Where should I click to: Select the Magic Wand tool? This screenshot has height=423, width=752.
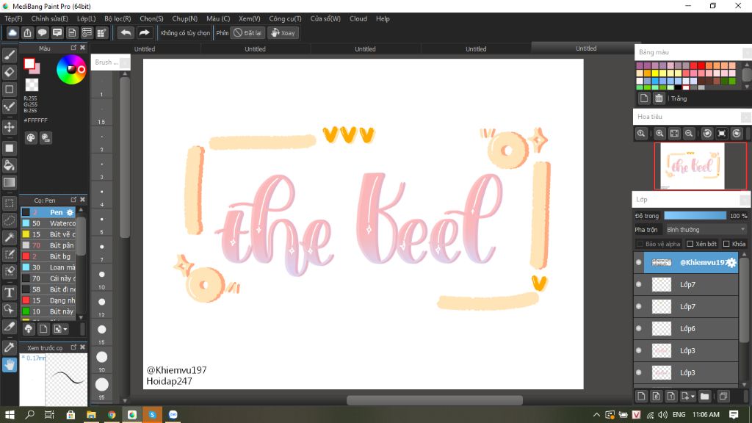click(x=9, y=237)
